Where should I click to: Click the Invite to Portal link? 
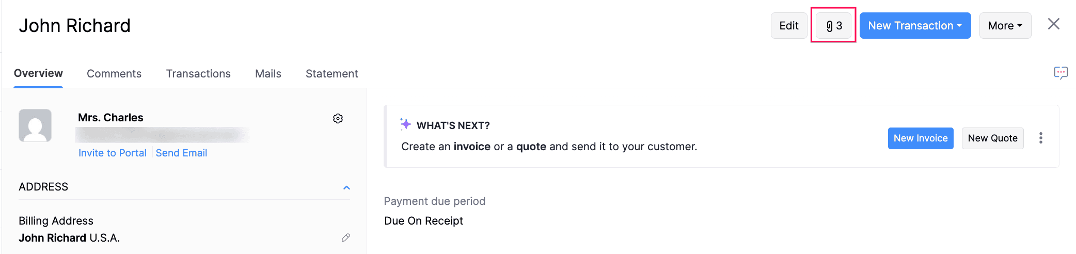112,153
